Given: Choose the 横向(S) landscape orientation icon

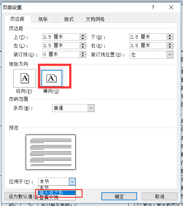Looking at the screenshot, I should click(52, 78).
